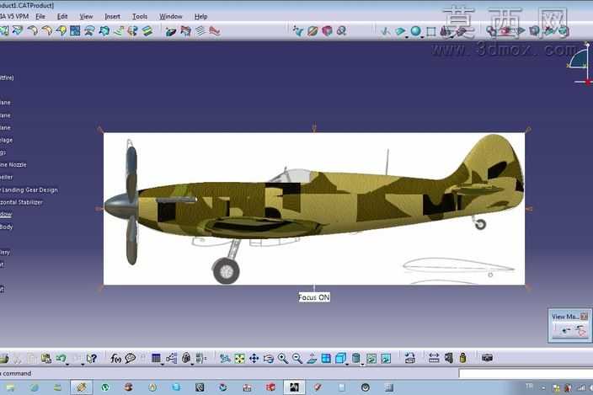
Task: Open the Help menu
Action: (200, 17)
